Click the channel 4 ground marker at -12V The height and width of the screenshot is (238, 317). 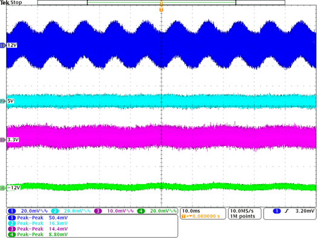(3, 188)
